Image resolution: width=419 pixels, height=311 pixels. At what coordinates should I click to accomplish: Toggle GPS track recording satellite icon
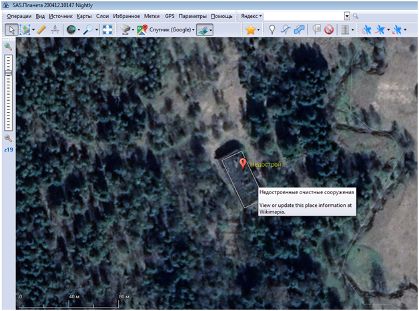point(380,29)
